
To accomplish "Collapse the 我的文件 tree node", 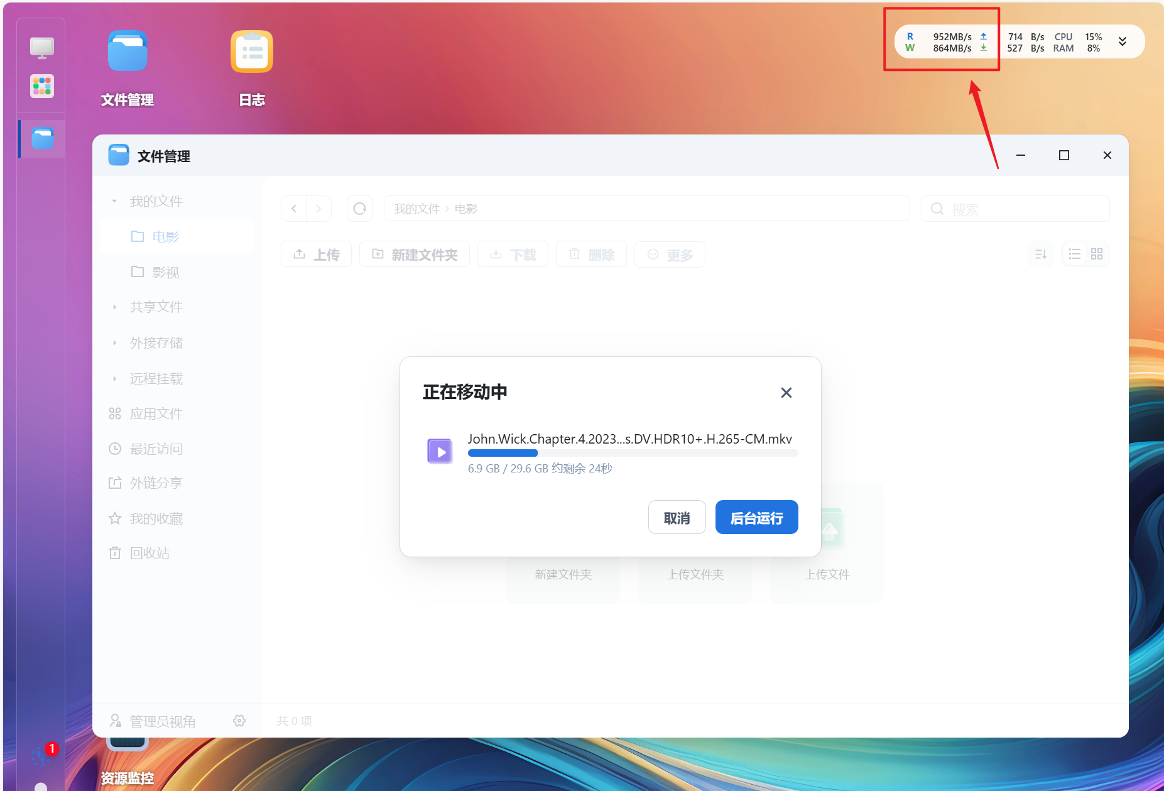I will coord(114,201).
